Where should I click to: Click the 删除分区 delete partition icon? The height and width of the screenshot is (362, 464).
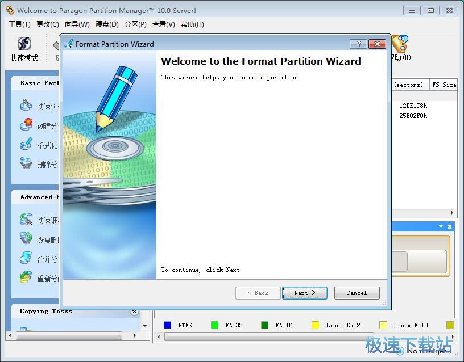[x=26, y=163]
